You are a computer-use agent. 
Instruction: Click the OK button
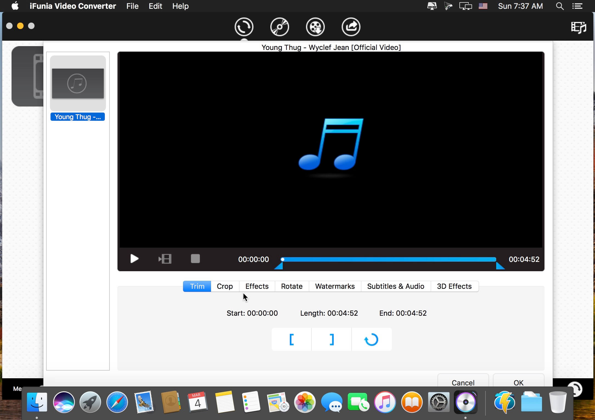(x=518, y=382)
